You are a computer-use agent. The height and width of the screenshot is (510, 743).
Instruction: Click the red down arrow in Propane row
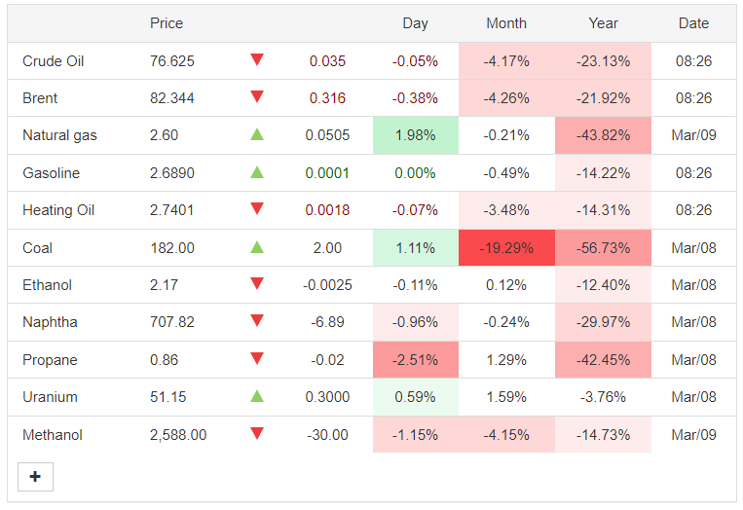tap(257, 358)
